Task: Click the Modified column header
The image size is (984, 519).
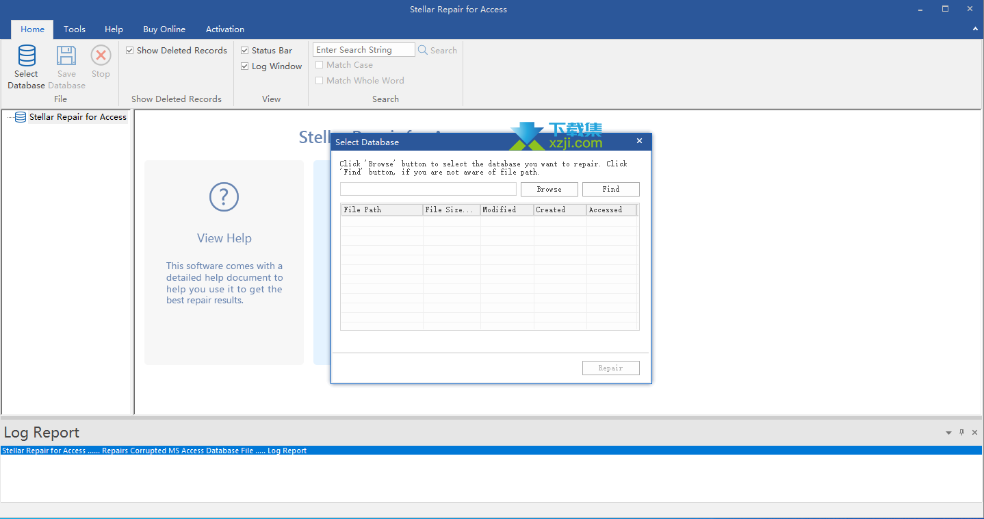Action: tap(507, 210)
